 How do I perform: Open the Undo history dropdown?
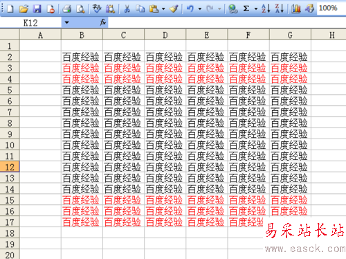[200, 9]
